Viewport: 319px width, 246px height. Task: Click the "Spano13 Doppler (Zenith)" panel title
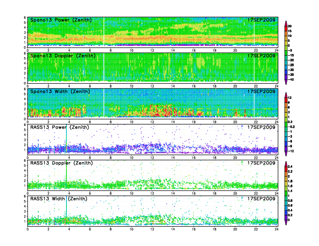tap(63, 55)
